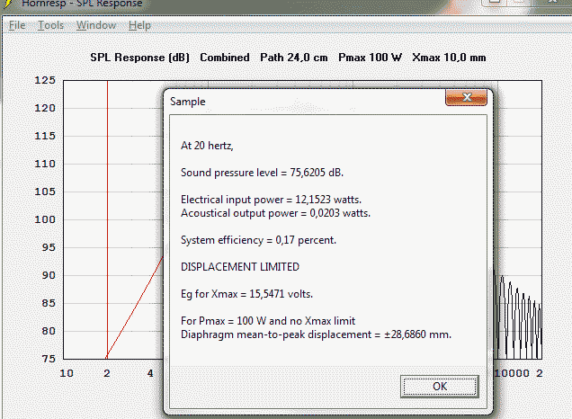Viewport: 572px width, 419px height.
Task: Click the red vertical sample marker at 20 Hz
Action: tap(107, 218)
